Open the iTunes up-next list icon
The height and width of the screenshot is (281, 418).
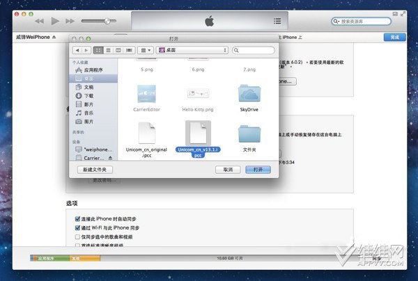277,21
